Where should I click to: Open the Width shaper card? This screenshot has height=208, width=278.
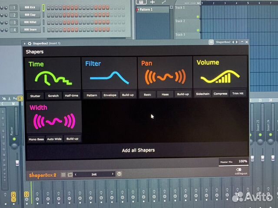coord(54,117)
